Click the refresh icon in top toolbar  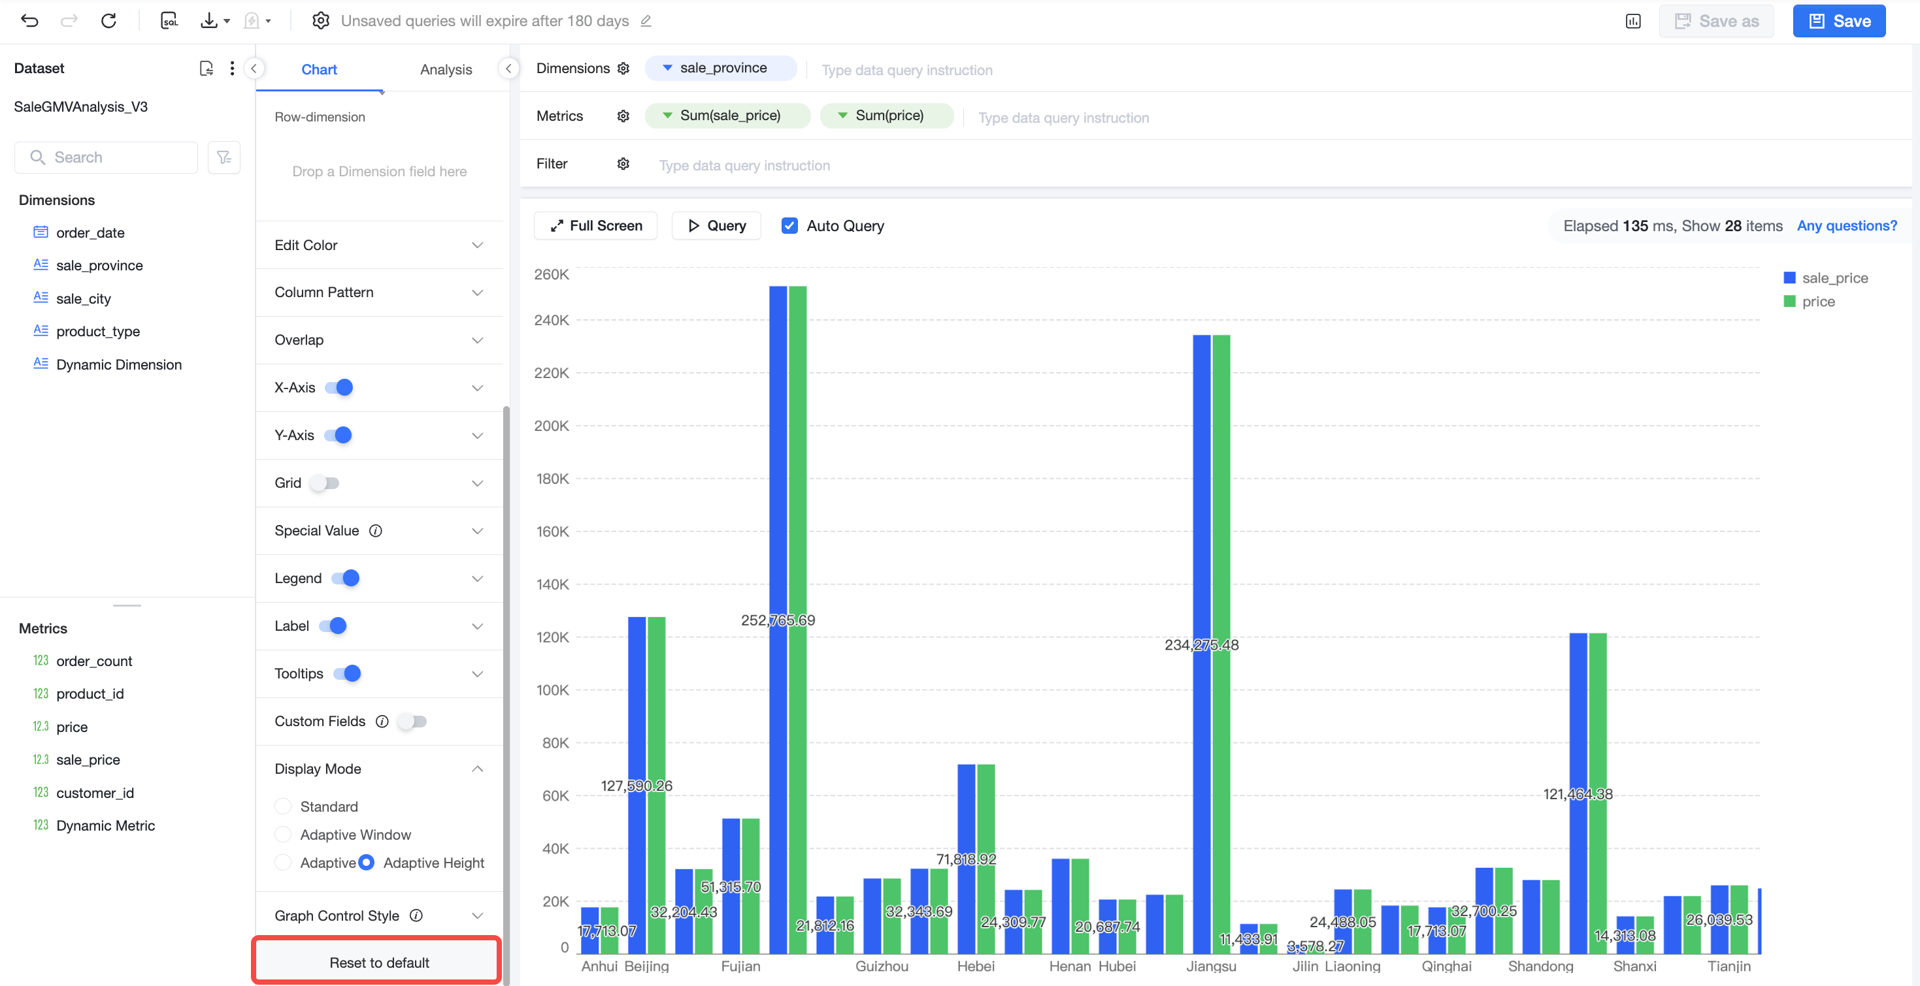[x=109, y=21]
